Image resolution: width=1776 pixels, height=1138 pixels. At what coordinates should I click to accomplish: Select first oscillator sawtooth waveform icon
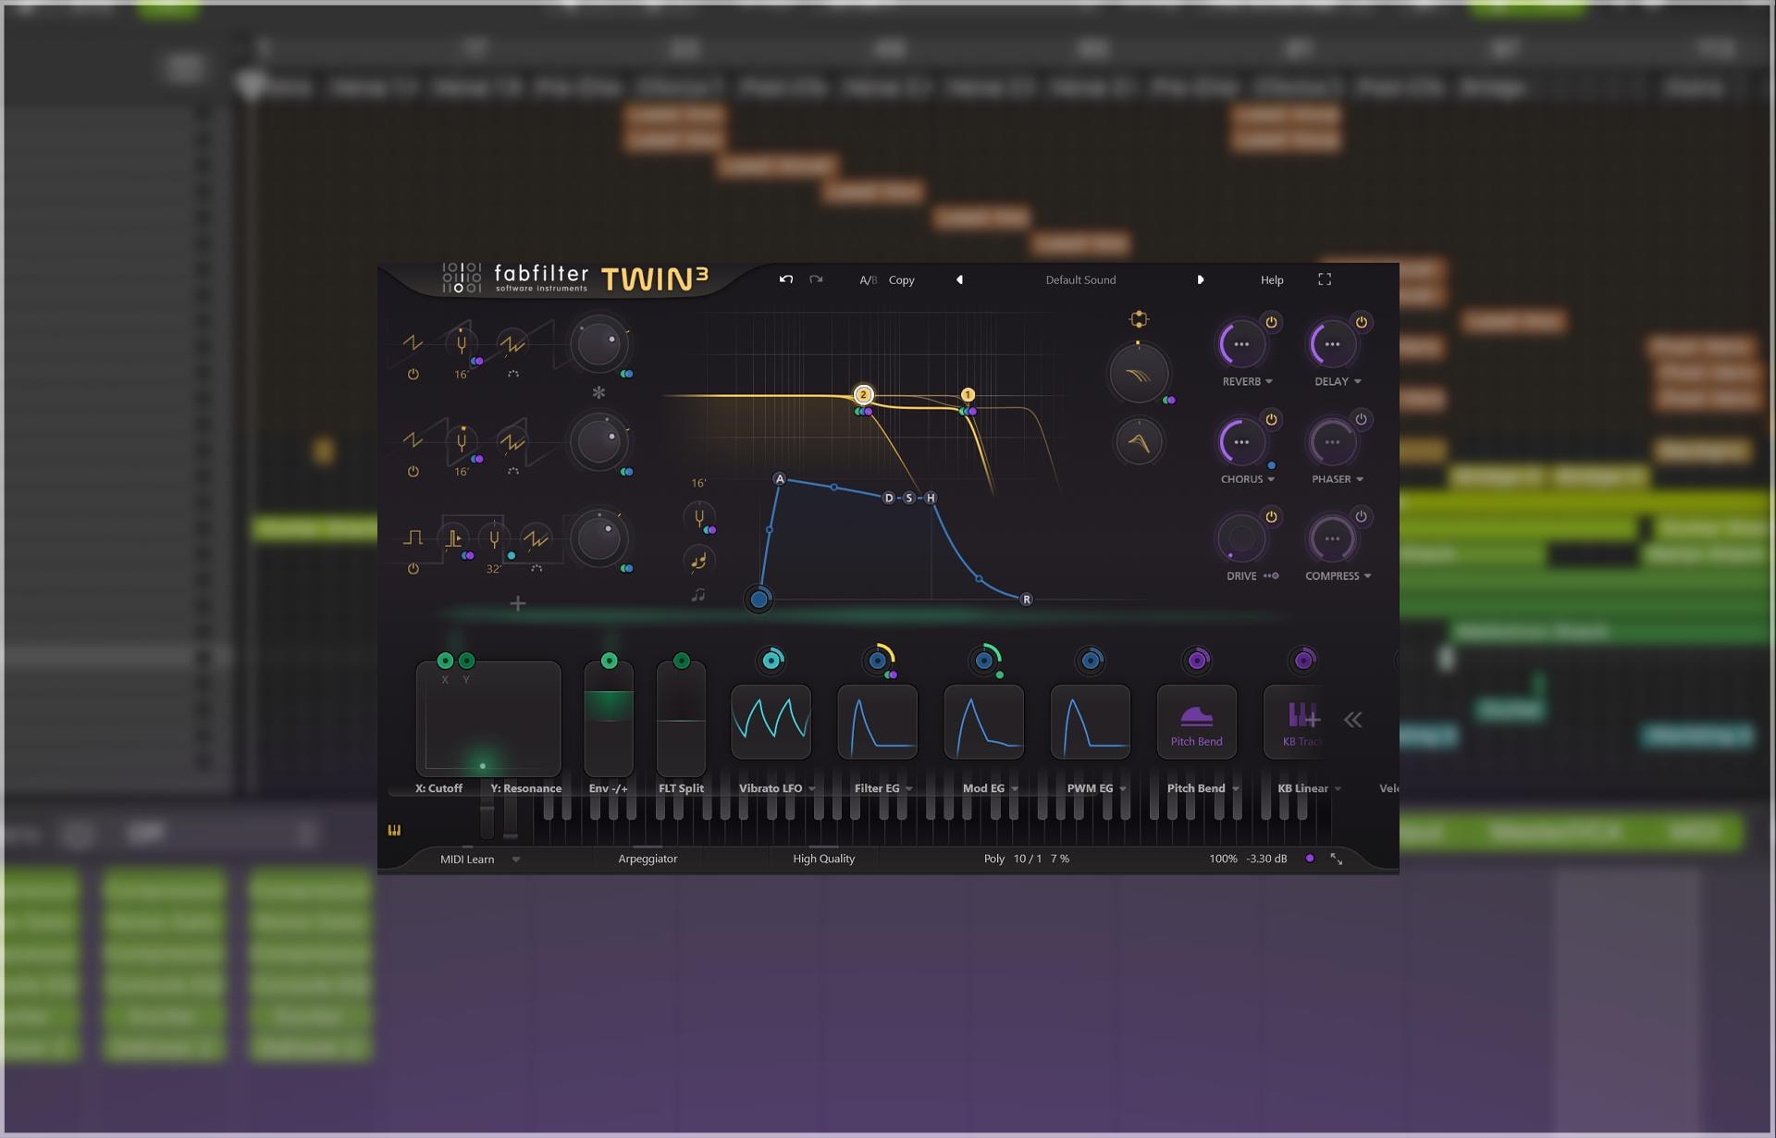[x=413, y=343]
